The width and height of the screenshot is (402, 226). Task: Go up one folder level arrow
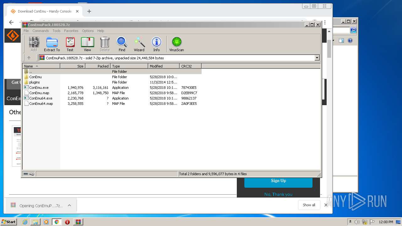29,58
